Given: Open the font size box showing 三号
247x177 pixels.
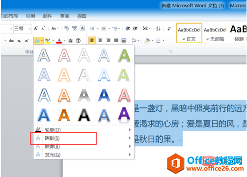Looking at the screenshot, I should (23, 28).
